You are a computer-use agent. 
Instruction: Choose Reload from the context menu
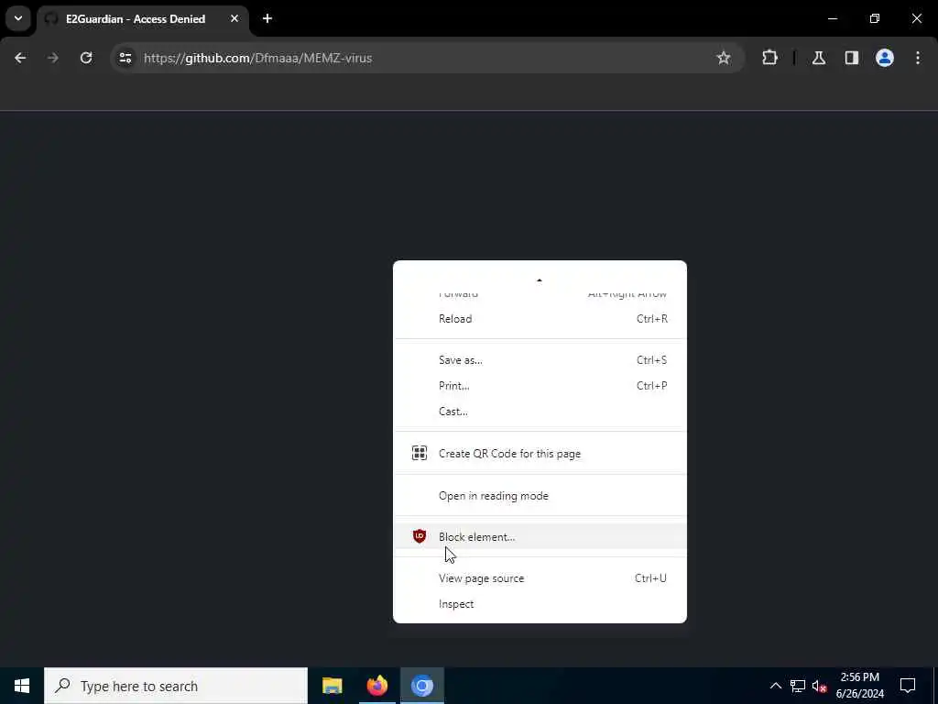pyautogui.click(x=540, y=319)
